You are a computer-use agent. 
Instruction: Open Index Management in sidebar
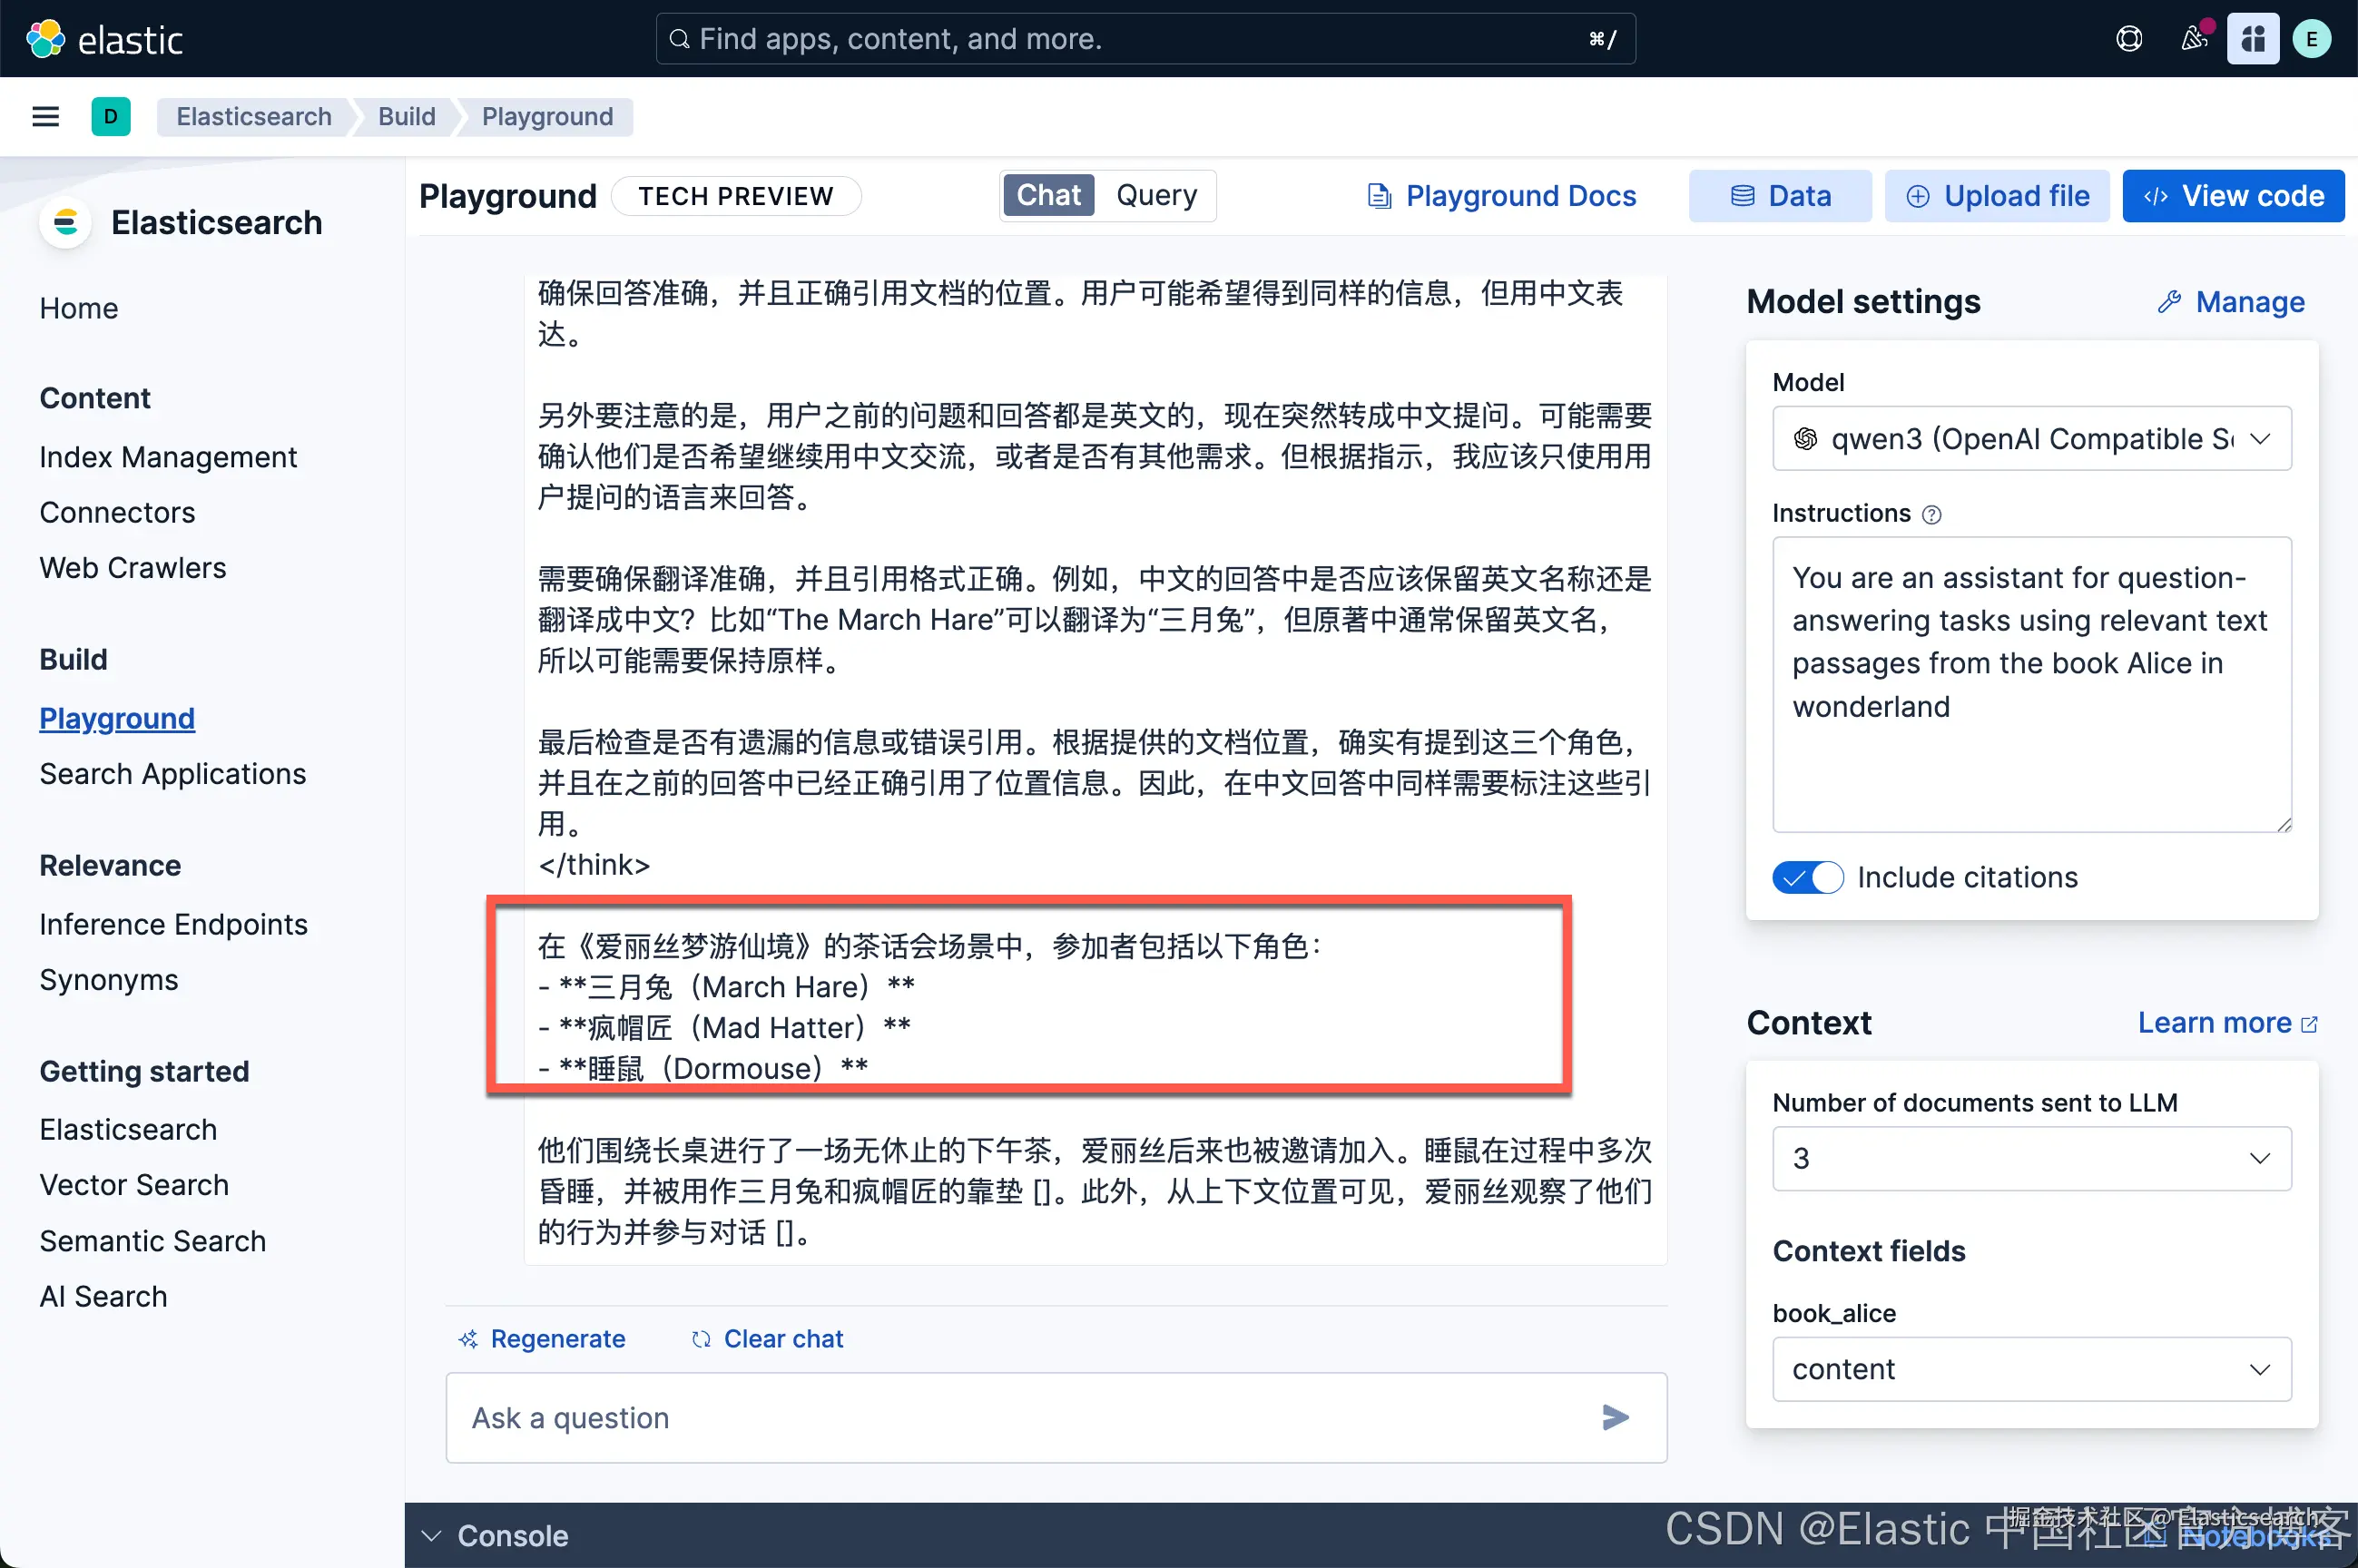[x=168, y=457]
